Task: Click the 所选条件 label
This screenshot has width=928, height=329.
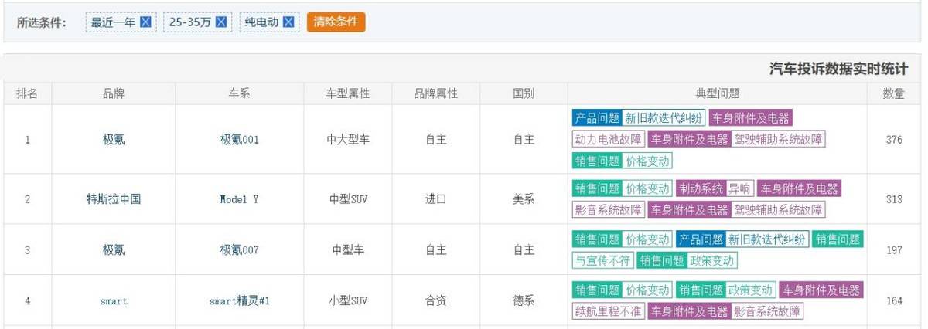Action: pyautogui.click(x=42, y=23)
